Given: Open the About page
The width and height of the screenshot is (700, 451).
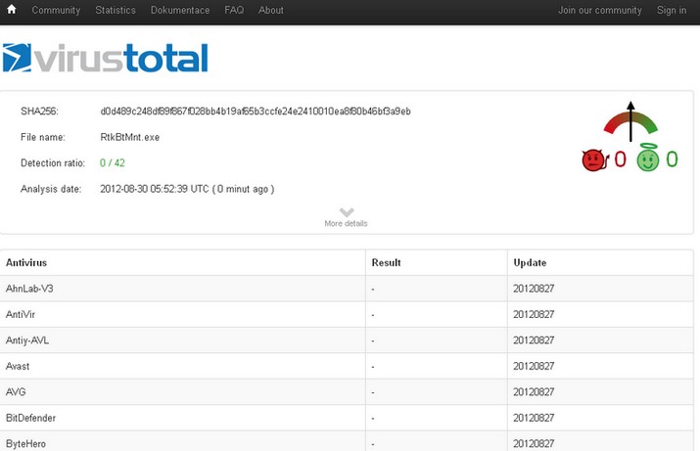Looking at the screenshot, I should point(270,10).
